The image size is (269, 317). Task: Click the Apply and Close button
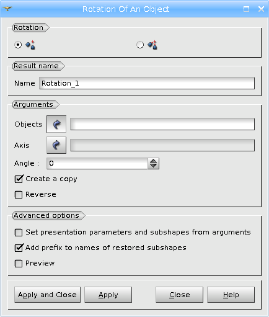tap(47, 295)
